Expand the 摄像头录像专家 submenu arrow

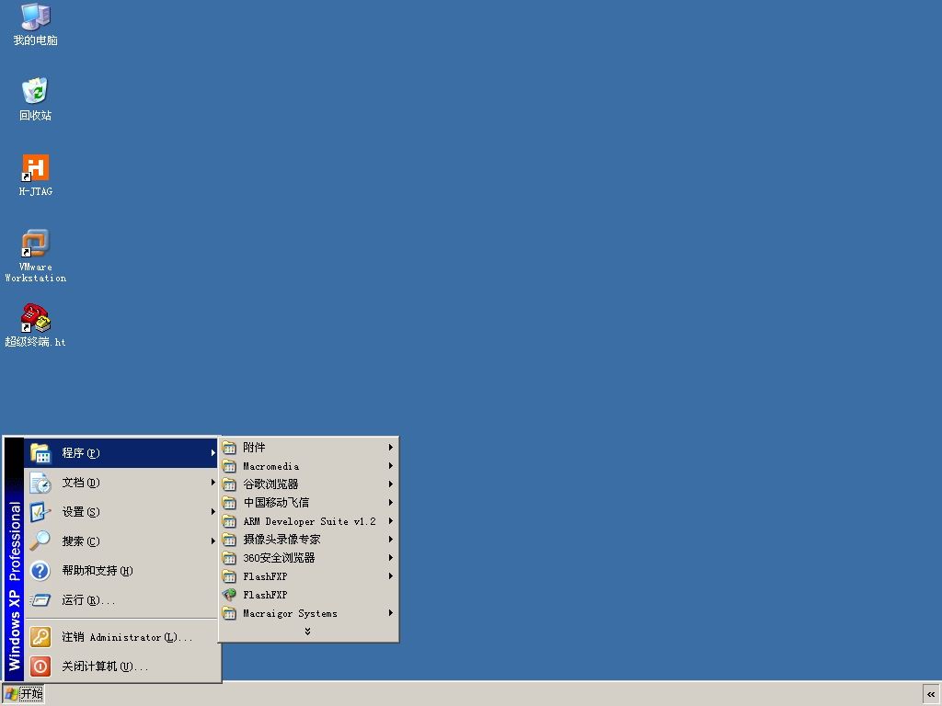tap(390, 539)
